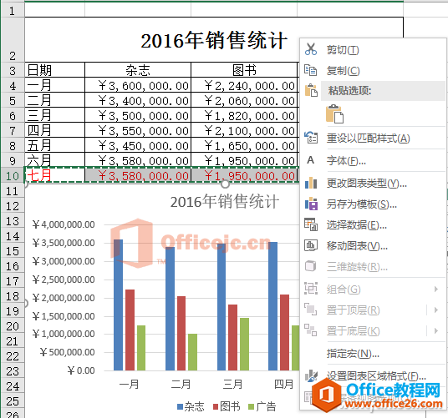Click the blue 杂志 bar for 一月
The image size is (448, 418).
[x=118, y=305]
